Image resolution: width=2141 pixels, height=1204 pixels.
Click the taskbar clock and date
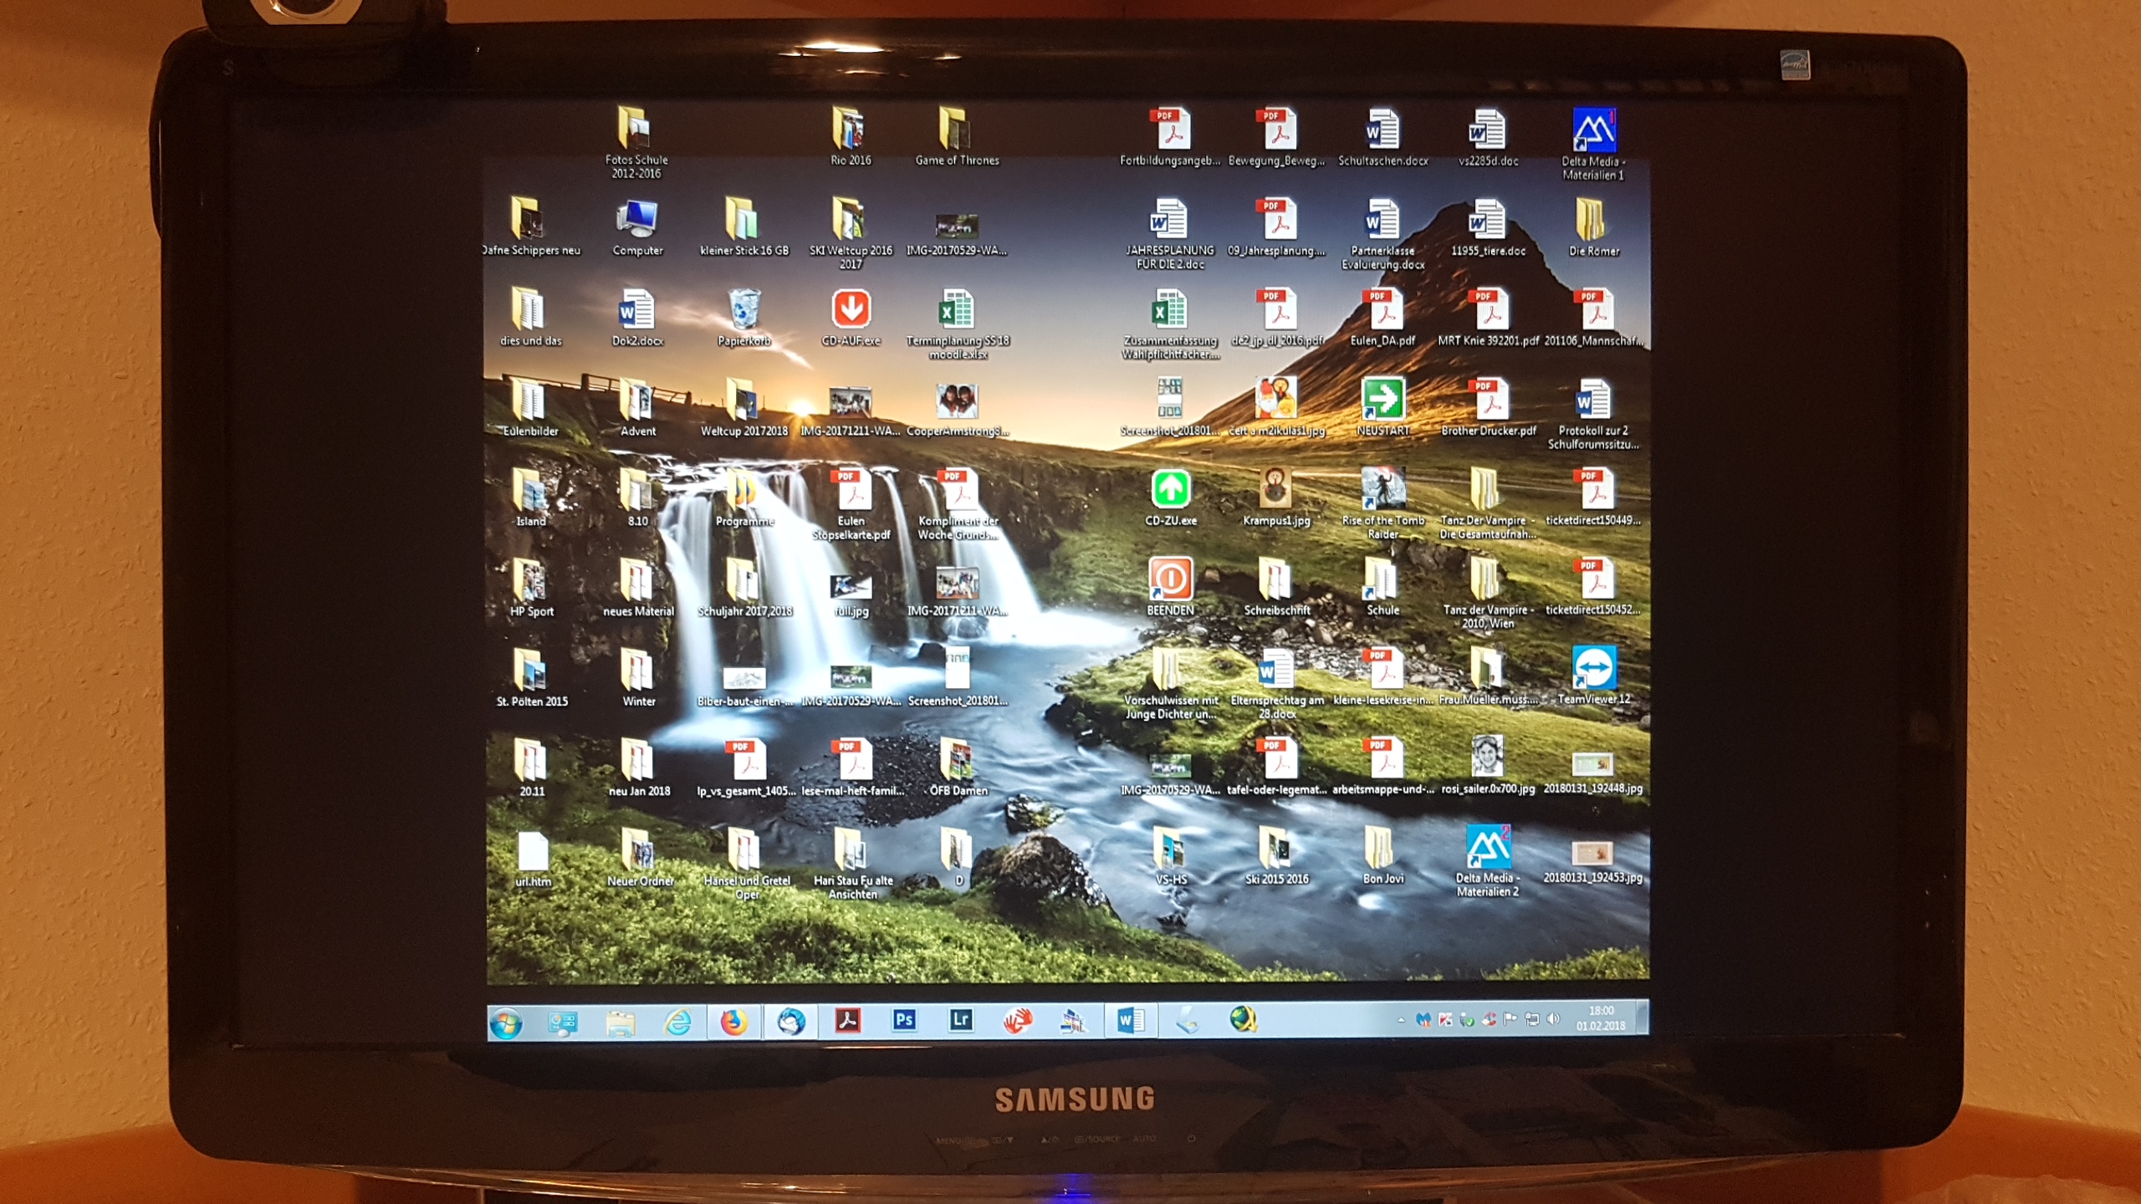point(1601,1018)
